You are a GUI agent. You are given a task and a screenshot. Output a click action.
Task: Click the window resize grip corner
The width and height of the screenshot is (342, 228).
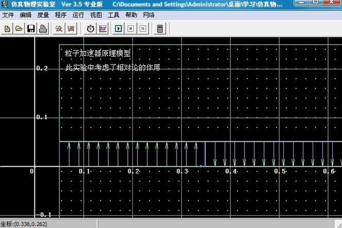coord(338,224)
